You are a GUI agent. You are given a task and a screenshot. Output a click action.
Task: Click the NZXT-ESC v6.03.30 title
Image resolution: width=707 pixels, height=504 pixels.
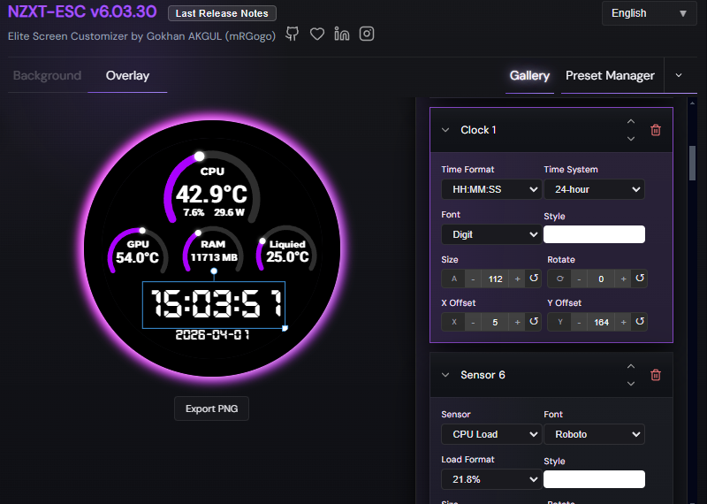pos(82,11)
